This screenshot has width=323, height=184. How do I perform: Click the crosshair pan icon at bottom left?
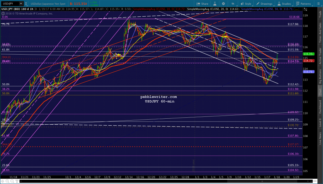3,181
